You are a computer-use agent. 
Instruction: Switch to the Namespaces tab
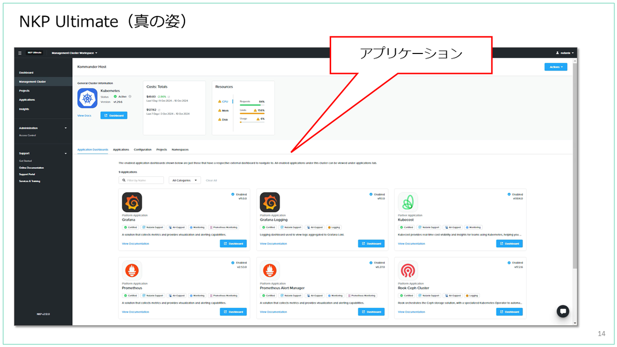click(x=180, y=150)
